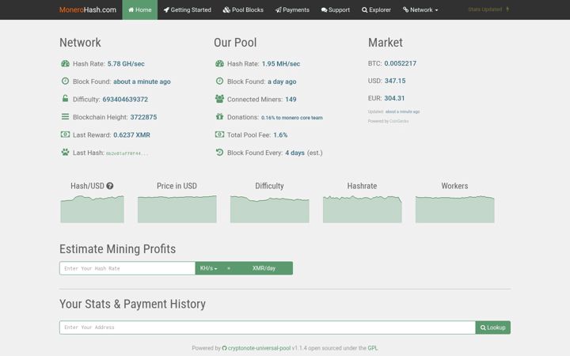Click the last reward 0.6237 XMR
The height and width of the screenshot is (356, 570).
point(131,134)
